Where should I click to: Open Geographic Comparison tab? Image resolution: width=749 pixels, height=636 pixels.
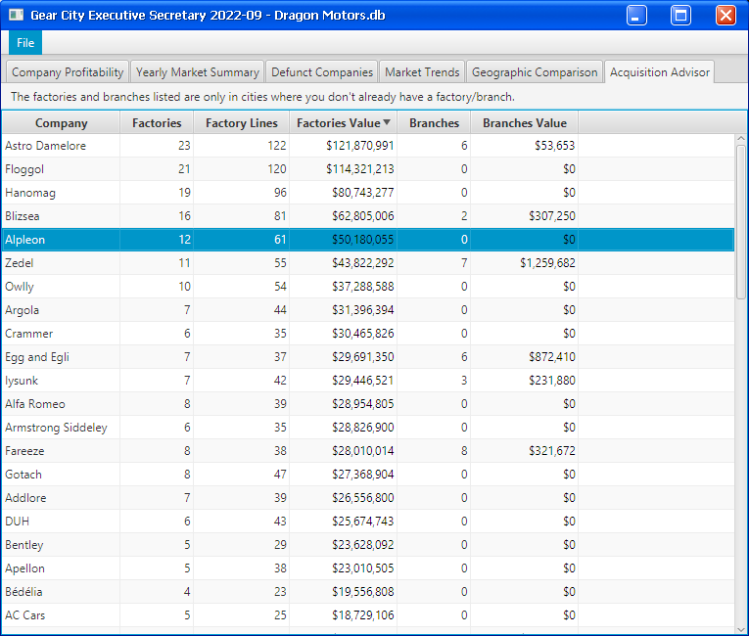(x=535, y=72)
